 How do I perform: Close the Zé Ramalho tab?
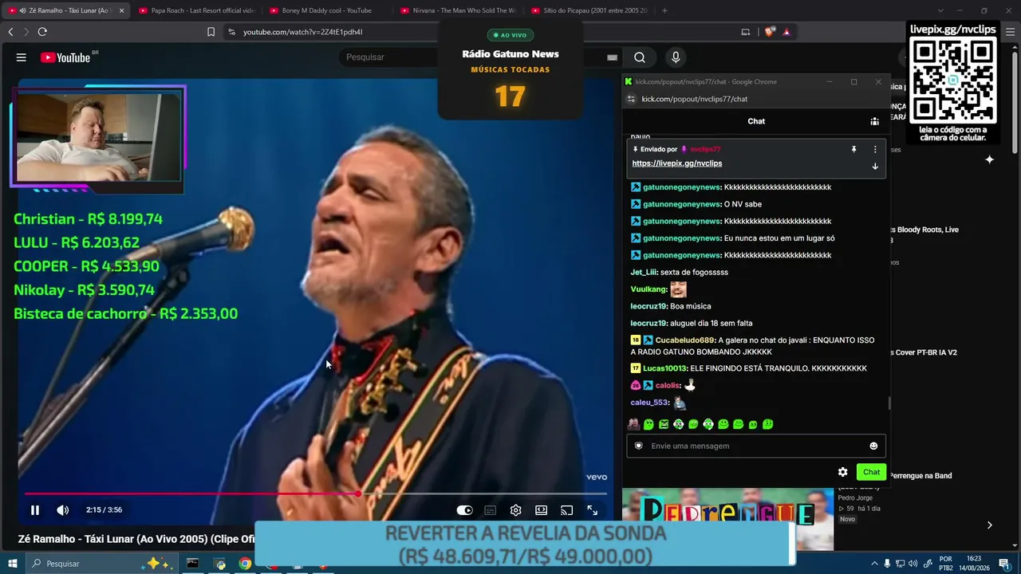[x=121, y=10]
